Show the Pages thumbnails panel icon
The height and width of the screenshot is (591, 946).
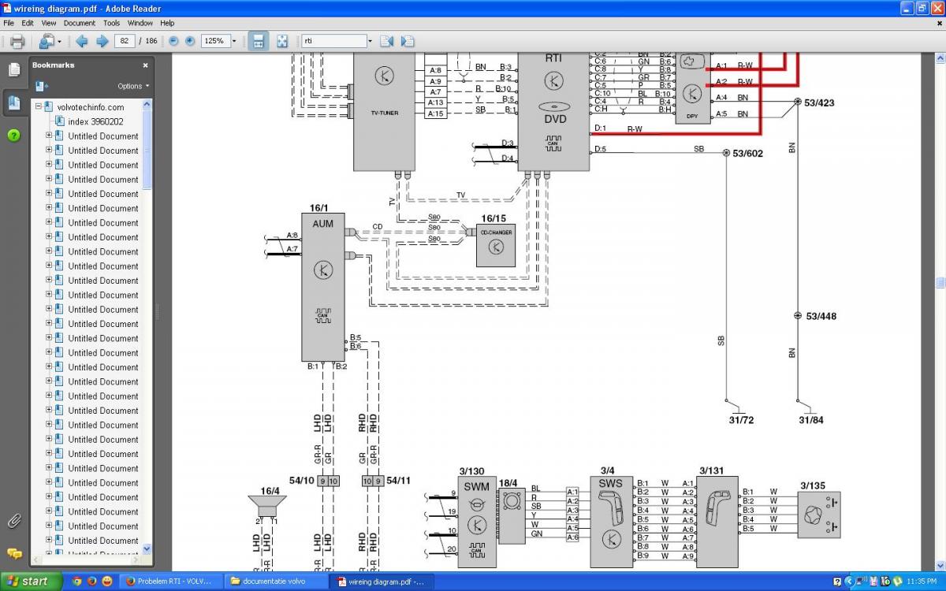coord(14,69)
